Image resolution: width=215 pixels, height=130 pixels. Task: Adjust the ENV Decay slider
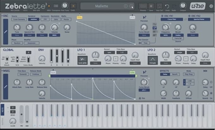click(57, 56)
